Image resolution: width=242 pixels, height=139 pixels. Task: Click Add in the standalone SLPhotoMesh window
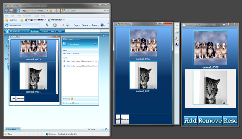point(118,119)
